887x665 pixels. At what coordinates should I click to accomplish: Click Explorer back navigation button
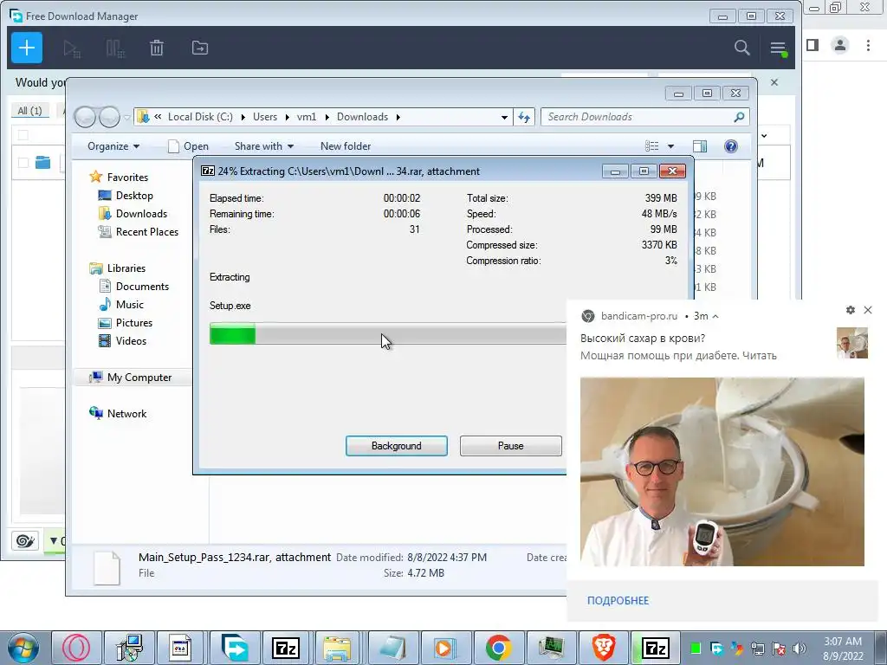(85, 117)
